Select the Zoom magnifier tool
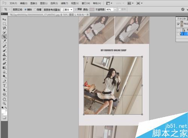 [4, 103]
